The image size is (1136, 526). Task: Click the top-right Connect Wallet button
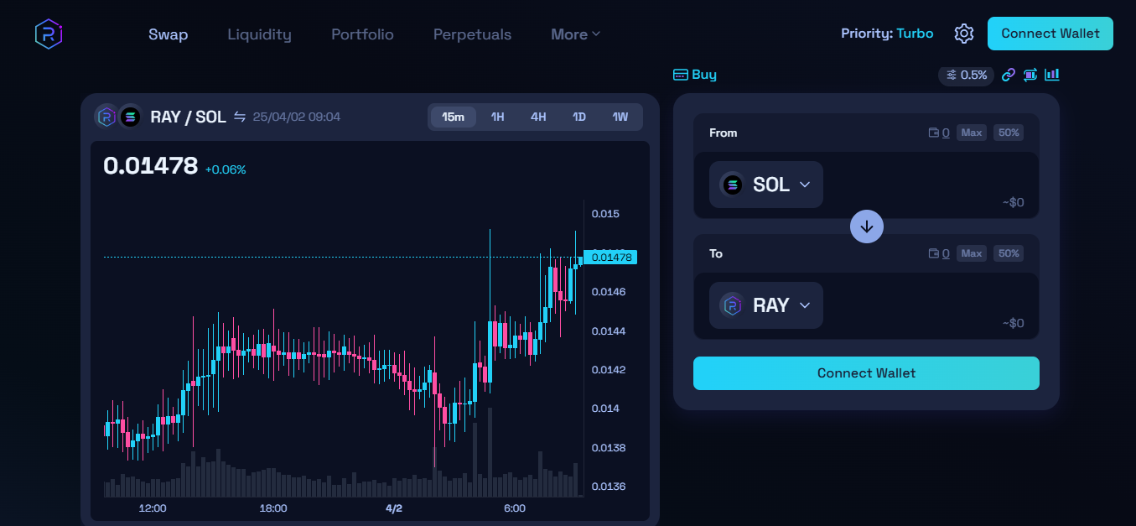coord(1050,34)
